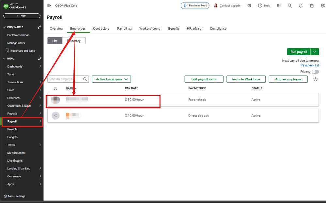Click the bookmark icon next to Bookmark this page
The image size is (326, 203).
(x=7, y=51)
